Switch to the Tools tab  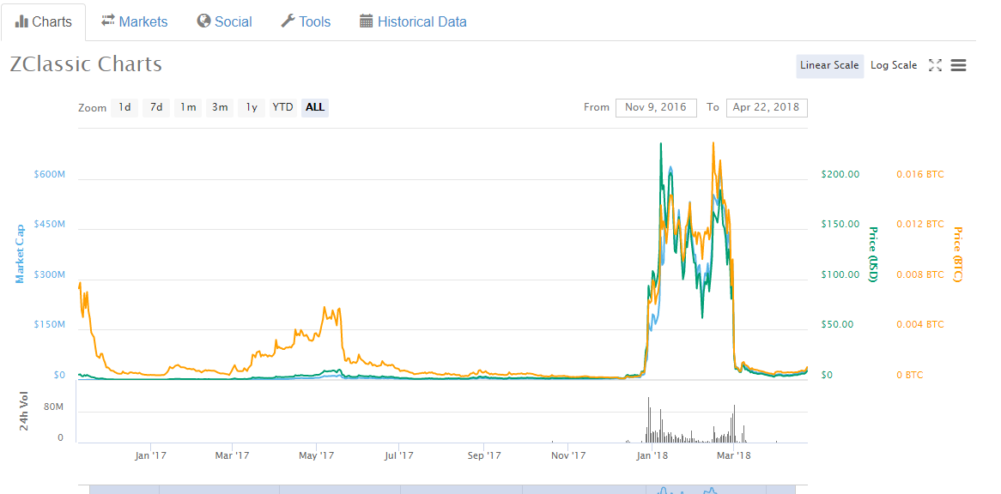click(306, 21)
